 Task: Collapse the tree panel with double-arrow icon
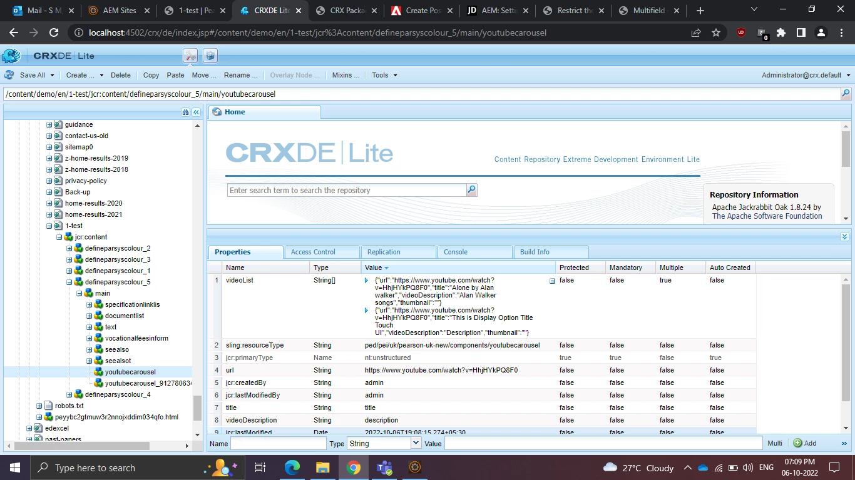tap(196, 112)
